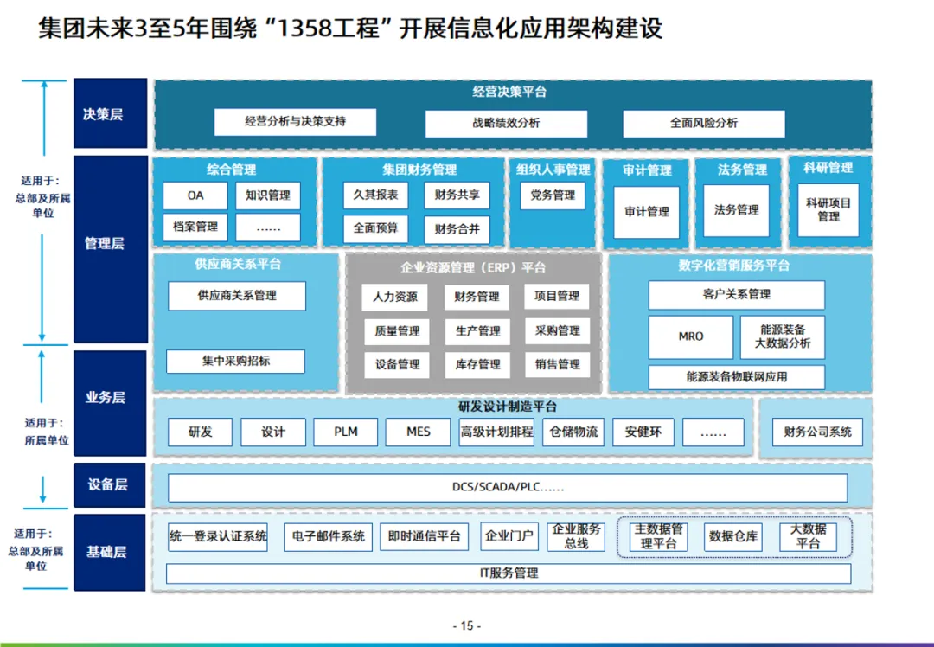Select the 能源装备物联网应用 box
934x647 pixels.
click(x=737, y=377)
